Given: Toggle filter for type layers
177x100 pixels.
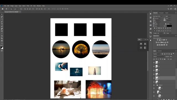Looking at the screenshot, I should (167, 54).
